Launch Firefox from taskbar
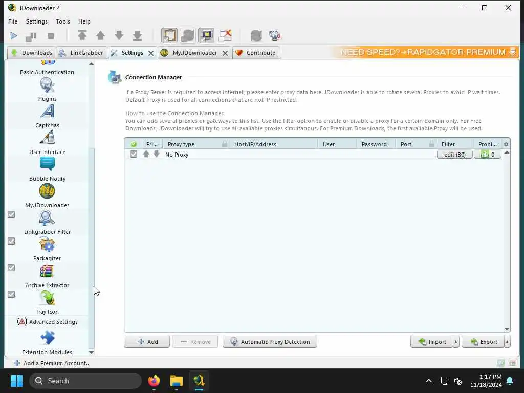The image size is (524, 393). pyautogui.click(x=154, y=381)
